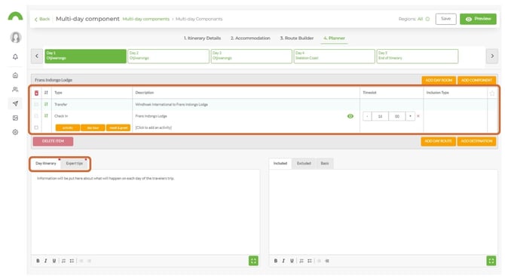Open the Planner step tab
Viewport: 505px width, 279px height.
click(x=335, y=38)
